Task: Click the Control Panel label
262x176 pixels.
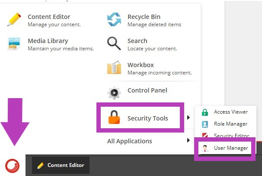Action: click(x=147, y=90)
